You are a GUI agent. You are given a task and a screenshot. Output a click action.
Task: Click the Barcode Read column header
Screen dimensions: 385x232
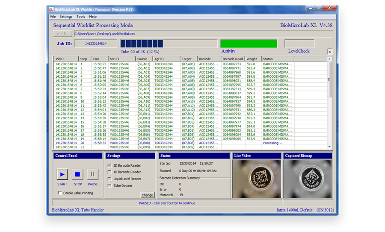pos(233,59)
